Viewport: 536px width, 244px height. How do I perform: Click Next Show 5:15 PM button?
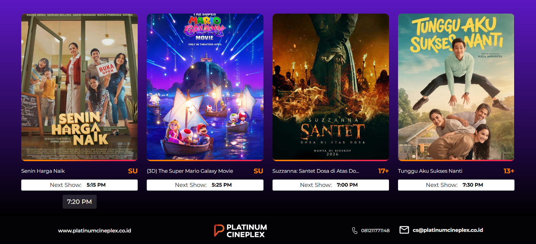79,185
